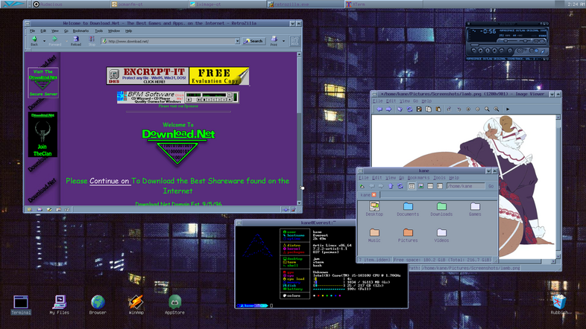The width and height of the screenshot is (586, 329).
Task: Launch WinAmp desktop icon
Action: coord(136,304)
